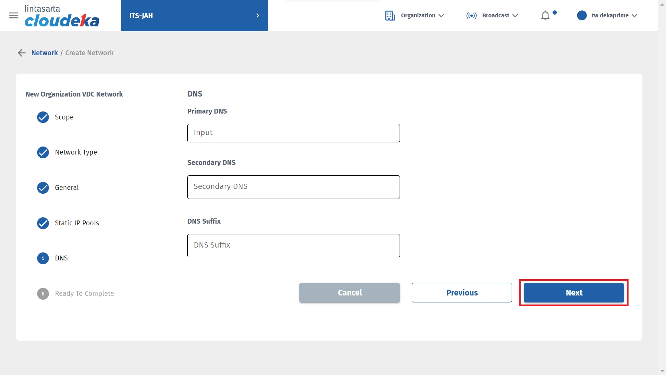Go to the Network Type step
The height and width of the screenshot is (375, 666).
click(76, 152)
